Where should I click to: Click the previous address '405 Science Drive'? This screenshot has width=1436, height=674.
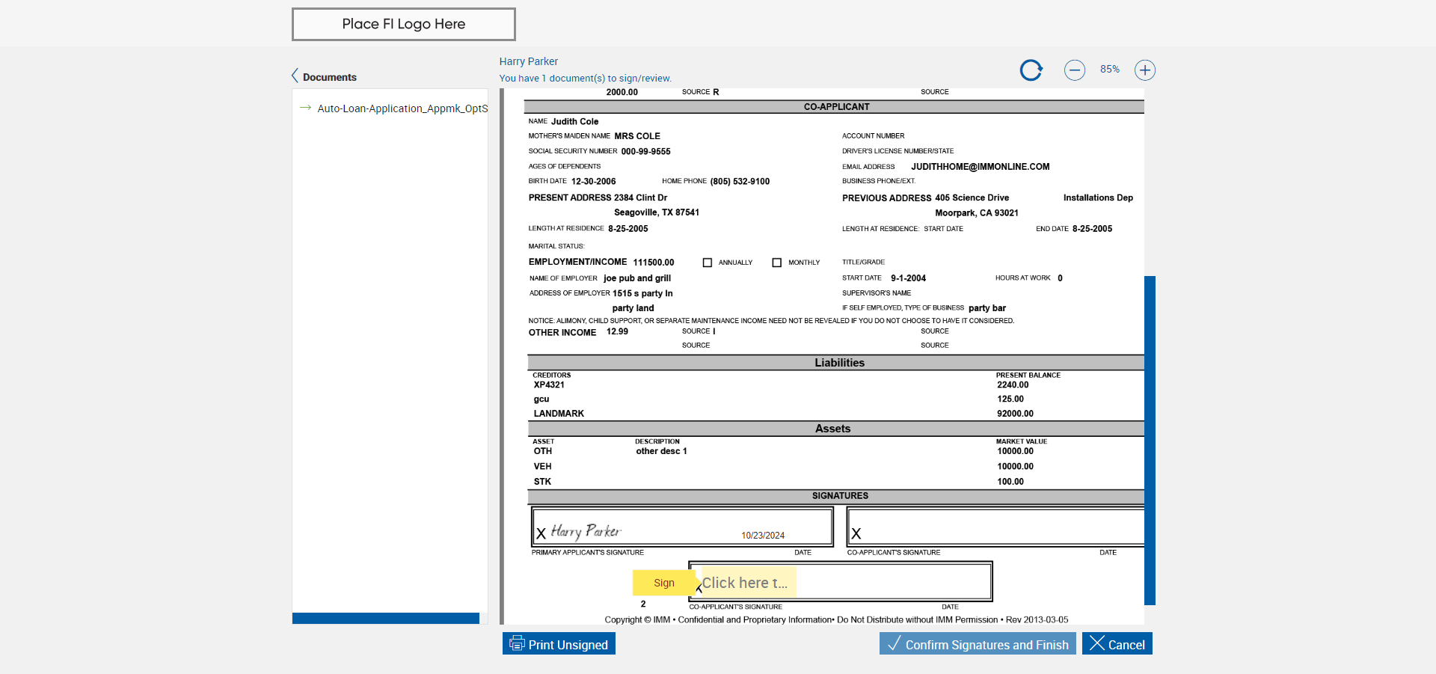[x=972, y=198]
